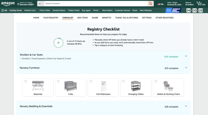Open the Your Registry tab
This screenshot has width=208, height=115.
coord(51,18)
